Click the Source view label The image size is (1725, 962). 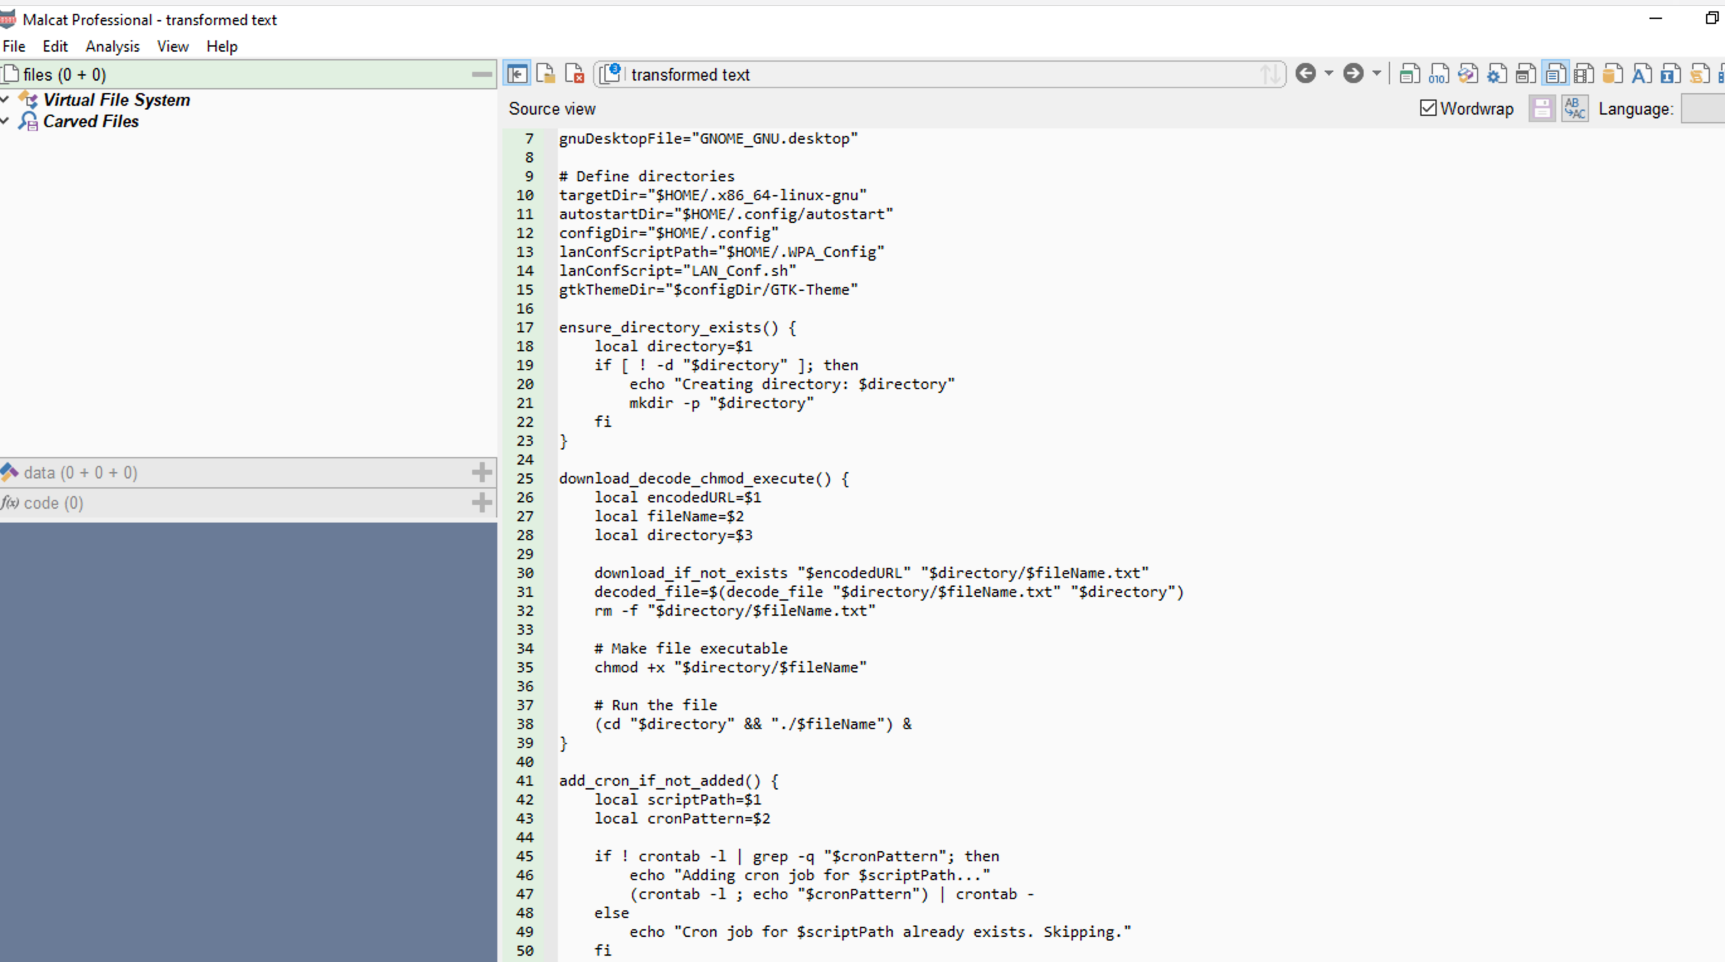(x=551, y=108)
